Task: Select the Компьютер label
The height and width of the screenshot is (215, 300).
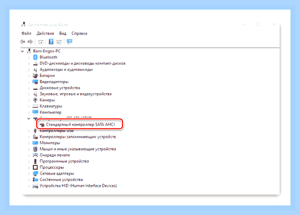Action: pyautogui.click(x=50, y=112)
